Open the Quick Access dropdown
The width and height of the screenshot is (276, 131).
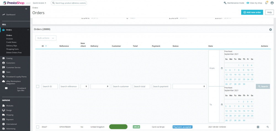[39, 3]
